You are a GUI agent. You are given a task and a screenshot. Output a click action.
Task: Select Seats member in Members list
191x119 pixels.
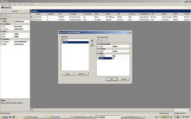tap(75, 42)
